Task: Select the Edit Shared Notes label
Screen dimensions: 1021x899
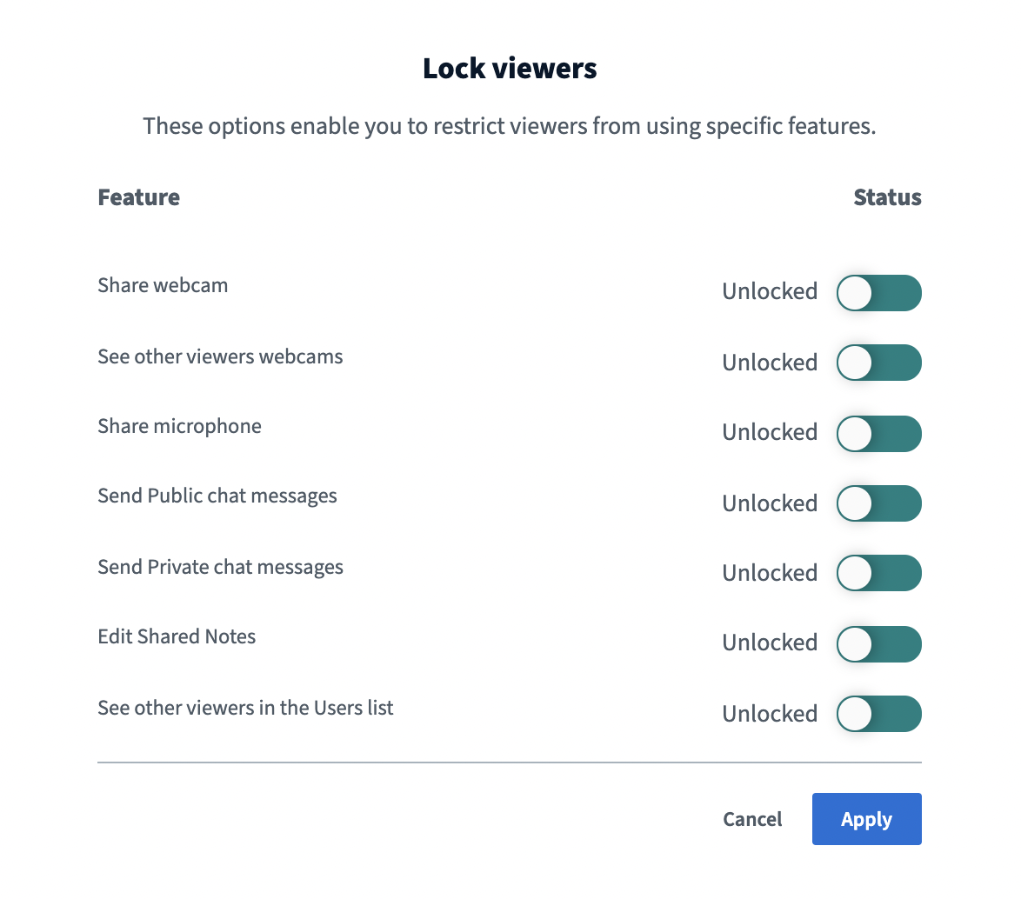Action: [x=177, y=636]
